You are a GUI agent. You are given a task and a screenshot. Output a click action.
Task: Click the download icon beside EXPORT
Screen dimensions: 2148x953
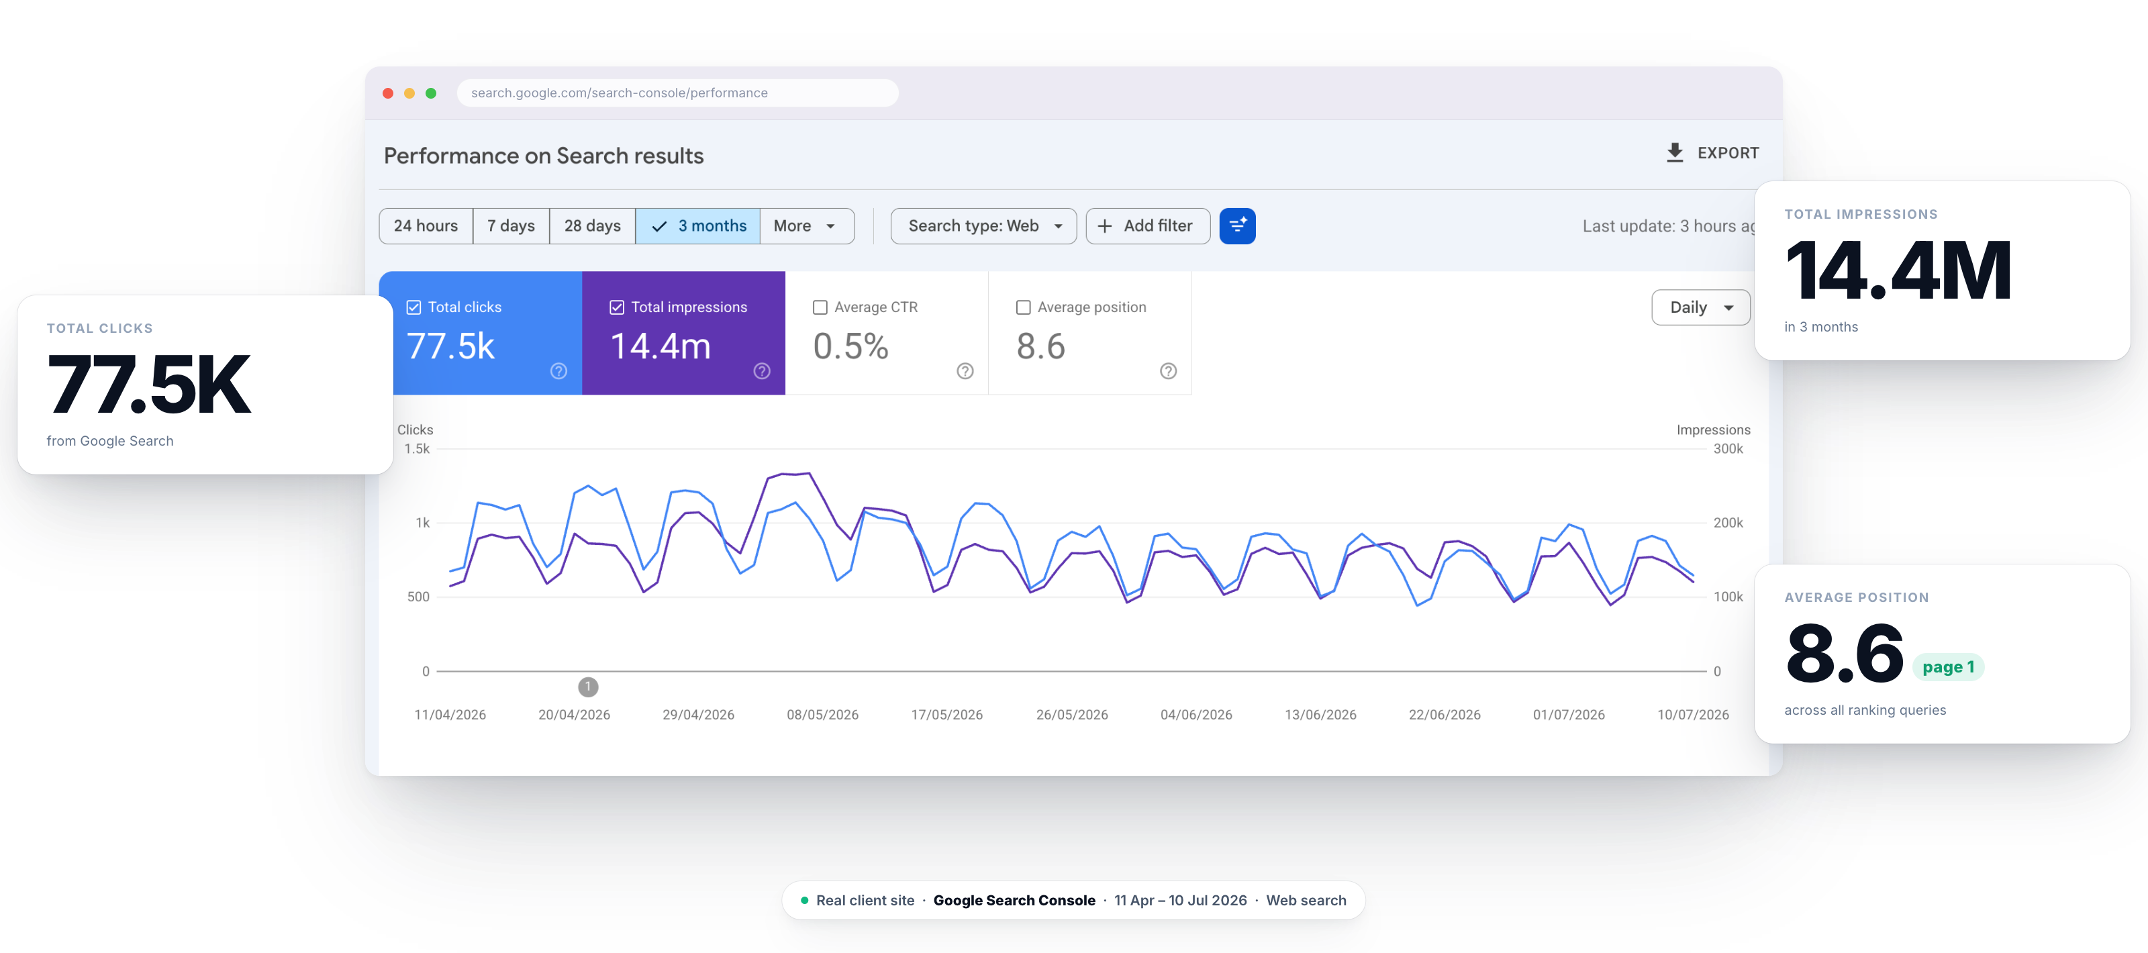1674,152
